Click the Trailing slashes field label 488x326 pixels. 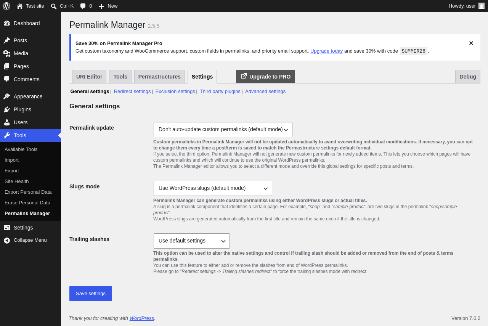[89, 239]
